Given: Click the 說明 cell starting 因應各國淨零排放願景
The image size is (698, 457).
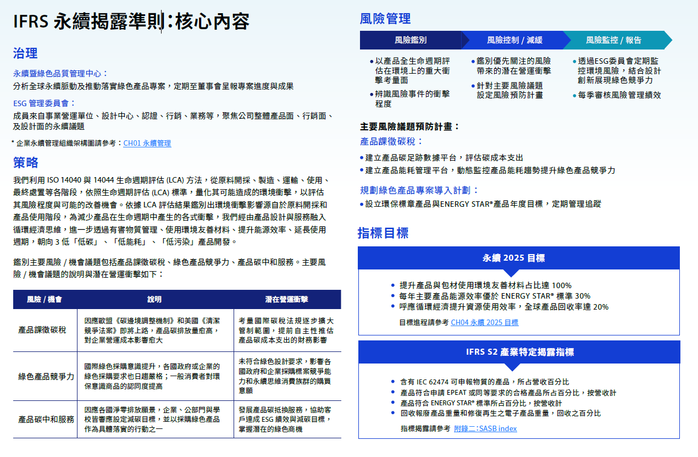Looking at the screenshot, I should (152, 419).
